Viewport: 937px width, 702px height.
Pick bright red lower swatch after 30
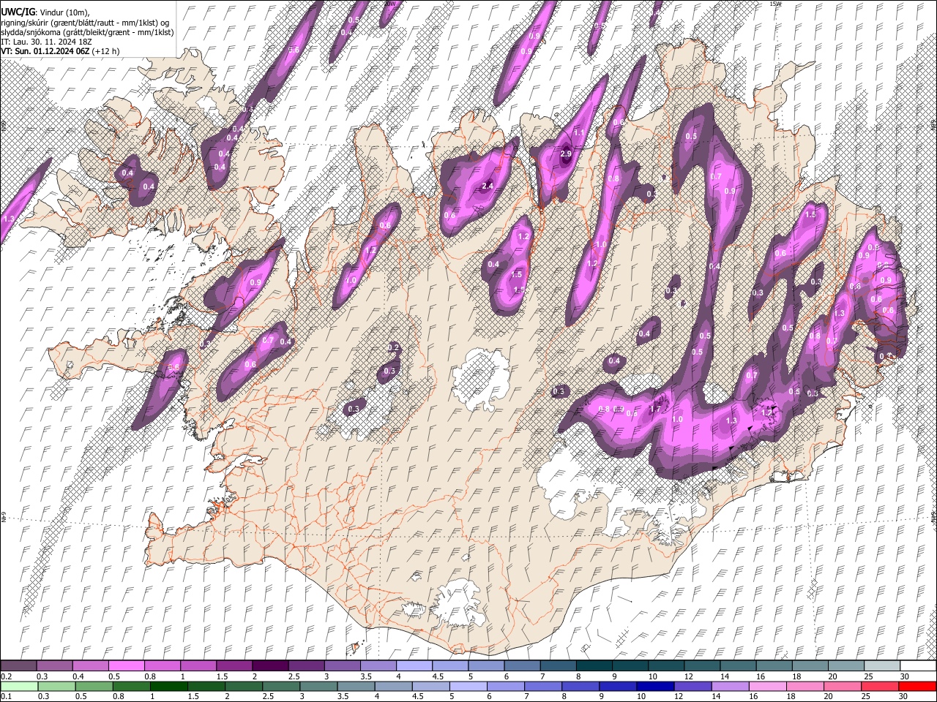point(917,687)
